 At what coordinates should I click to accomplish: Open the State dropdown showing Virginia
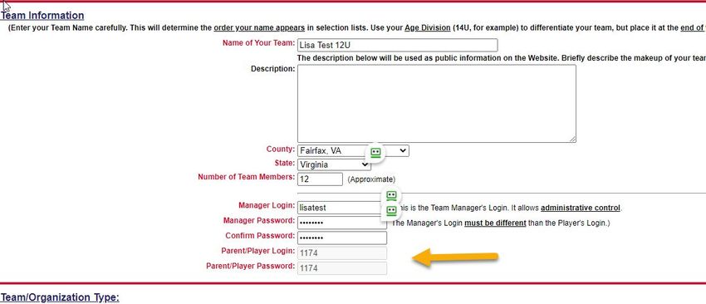(334, 164)
